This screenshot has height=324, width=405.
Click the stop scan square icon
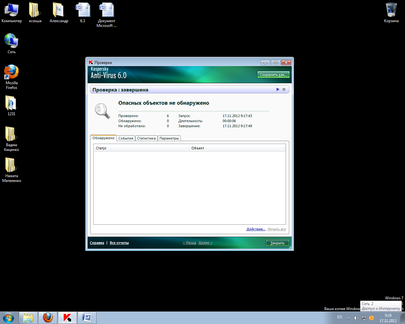284,90
